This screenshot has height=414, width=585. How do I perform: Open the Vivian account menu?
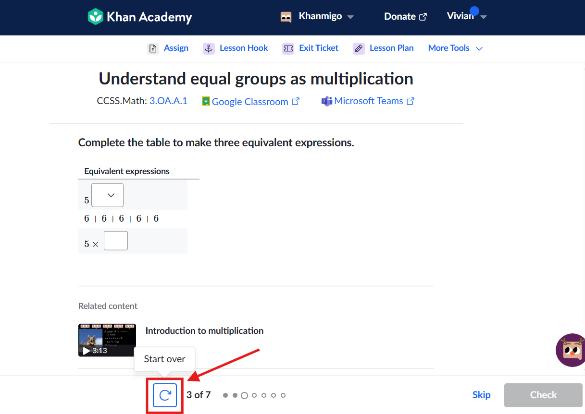[466, 16]
